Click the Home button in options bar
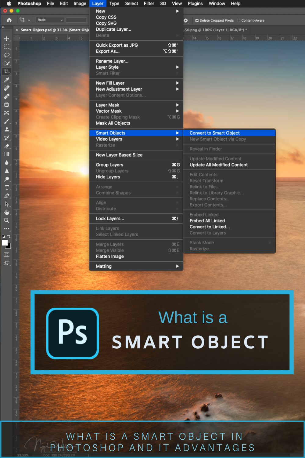 pos(9,20)
